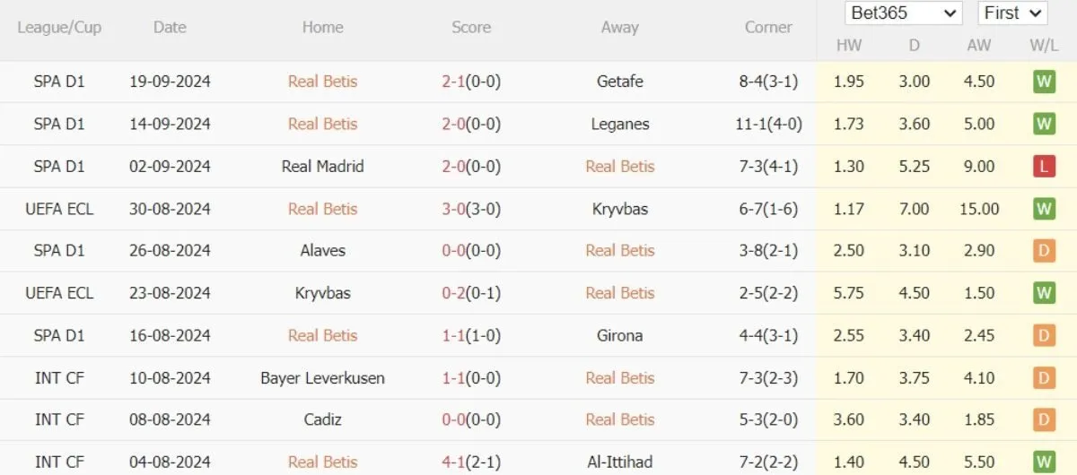
Task: Click the 1.95 home win odds for Getafe
Action: [848, 82]
